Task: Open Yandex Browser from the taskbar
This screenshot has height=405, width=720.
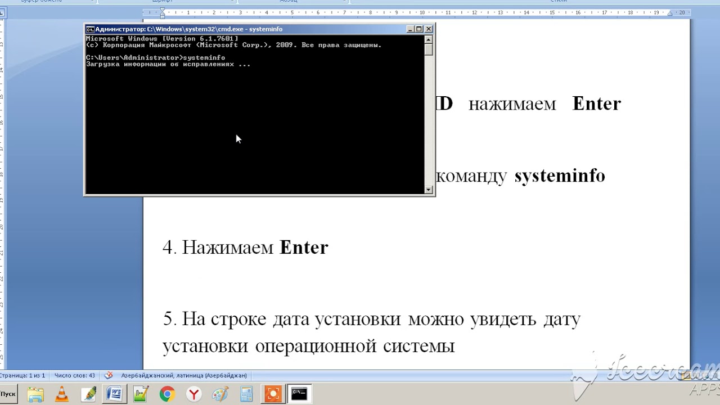Action: tap(194, 394)
